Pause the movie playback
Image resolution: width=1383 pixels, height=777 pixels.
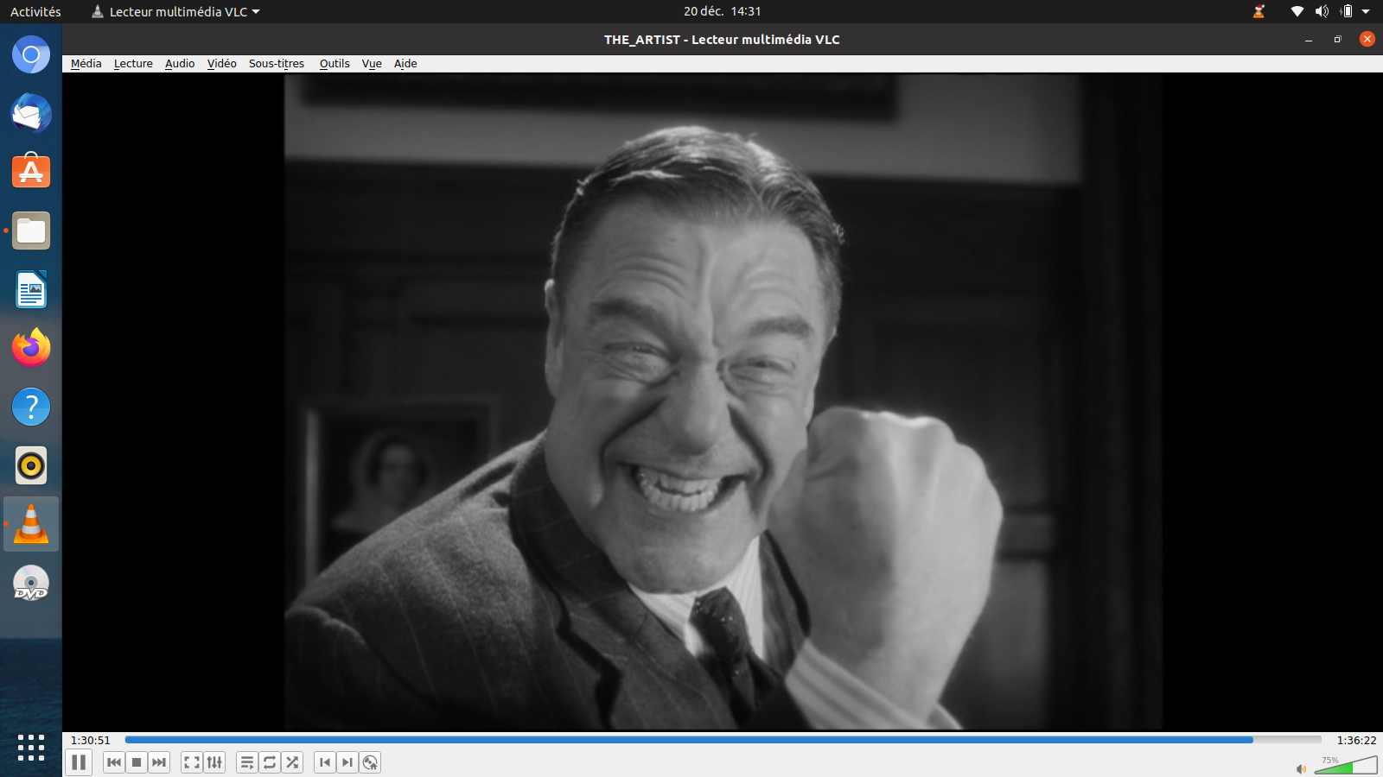point(79,762)
